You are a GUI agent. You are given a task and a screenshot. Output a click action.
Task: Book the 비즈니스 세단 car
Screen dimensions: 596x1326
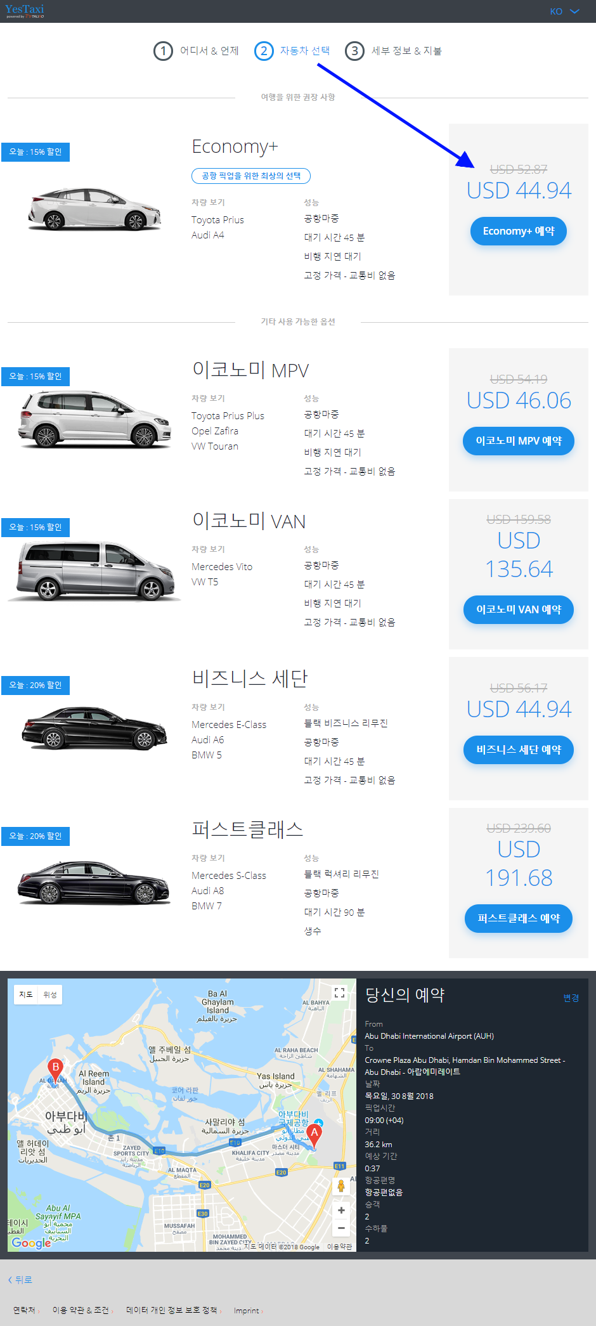click(x=519, y=750)
